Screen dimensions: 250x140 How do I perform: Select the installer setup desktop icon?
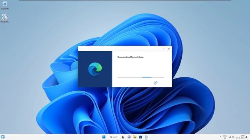point(5,18)
